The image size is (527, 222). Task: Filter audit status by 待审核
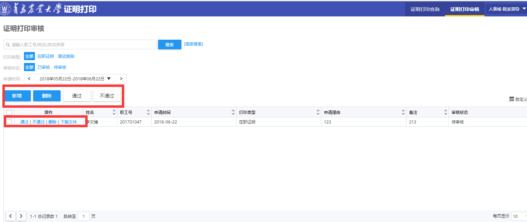pyautogui.click(x=60, y=67)
